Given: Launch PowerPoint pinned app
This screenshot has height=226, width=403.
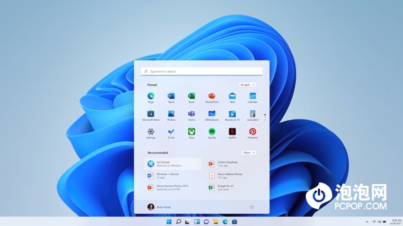Looking at the screenshot, I should [212, 96].
